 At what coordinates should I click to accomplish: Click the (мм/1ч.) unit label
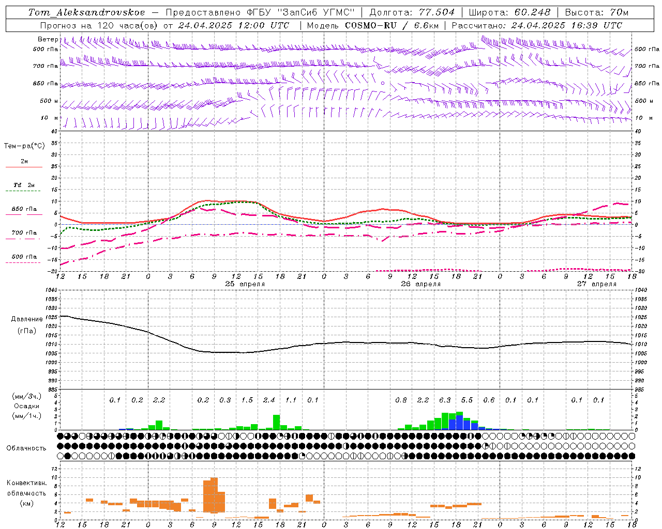pyautogui.click(x=27, y=416)
